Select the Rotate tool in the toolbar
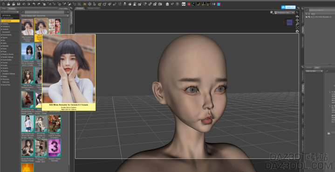The image size is (335, 172). pyautogui.click(x=104, y=4)
